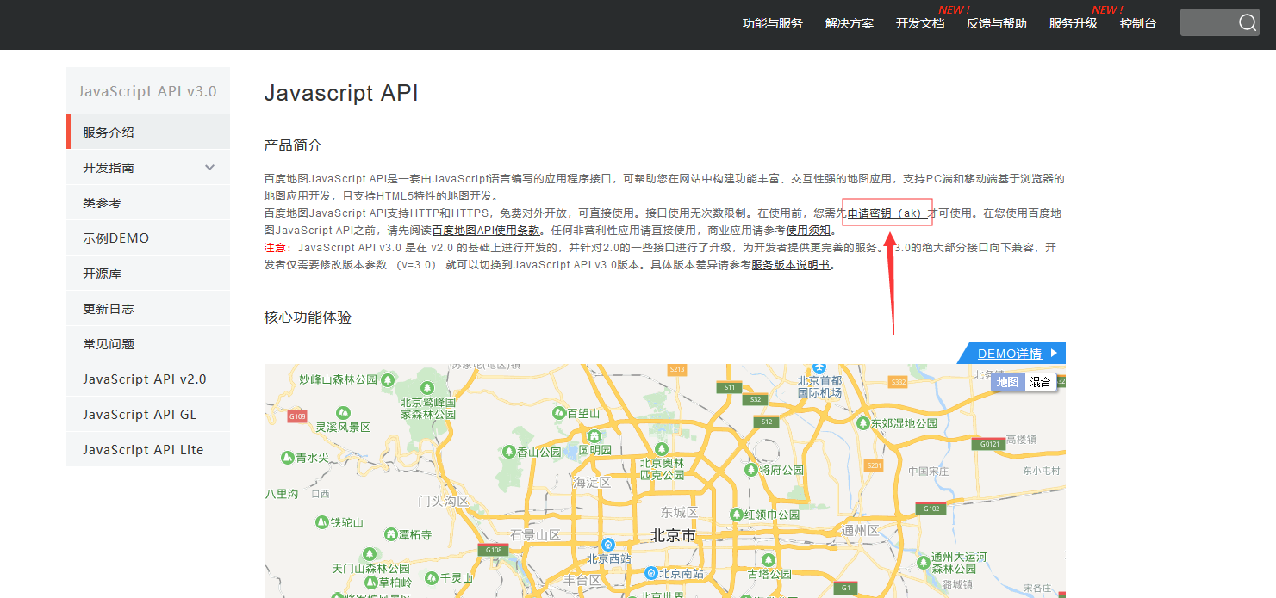Open JavaScript API Lite in sidebar
Screen dimensions: 1276x598
coord(148,450)
